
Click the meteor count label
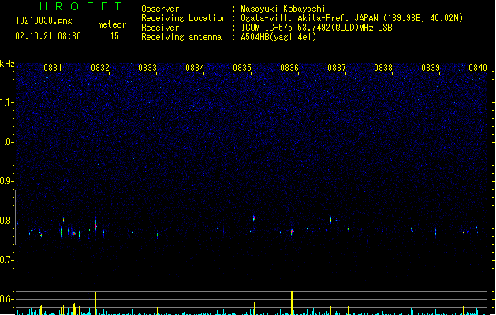tap(112, 24)
